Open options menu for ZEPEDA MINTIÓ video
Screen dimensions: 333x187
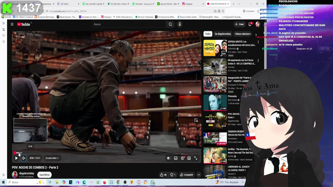258,42
